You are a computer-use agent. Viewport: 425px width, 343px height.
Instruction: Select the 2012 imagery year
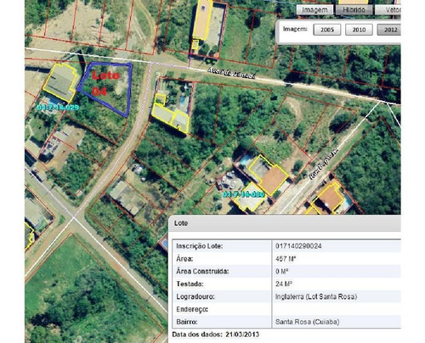[x=389, y=30]
